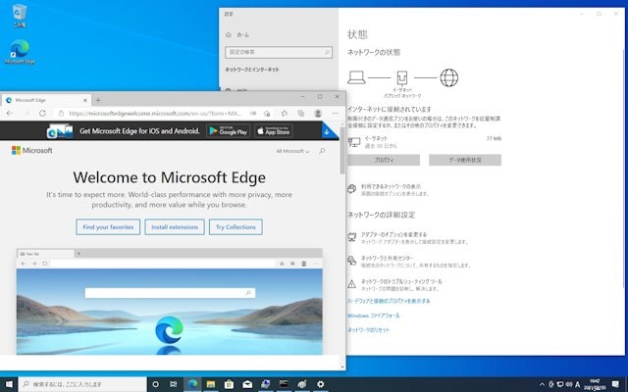Click Edge page vertical scrollbar
Viewport: 628px width, 392px height.
342,150
